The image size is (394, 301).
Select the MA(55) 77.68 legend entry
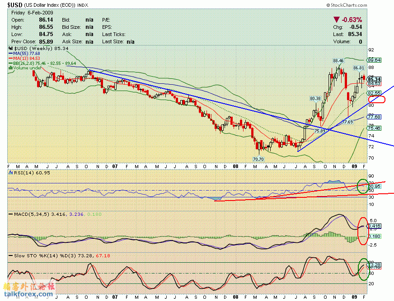[24, 53]
